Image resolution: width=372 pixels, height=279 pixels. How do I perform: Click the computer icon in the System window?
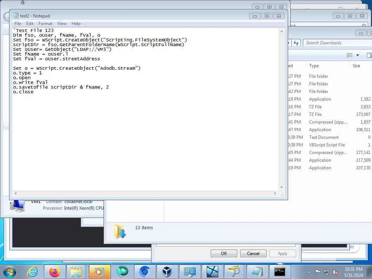point(17,206)
